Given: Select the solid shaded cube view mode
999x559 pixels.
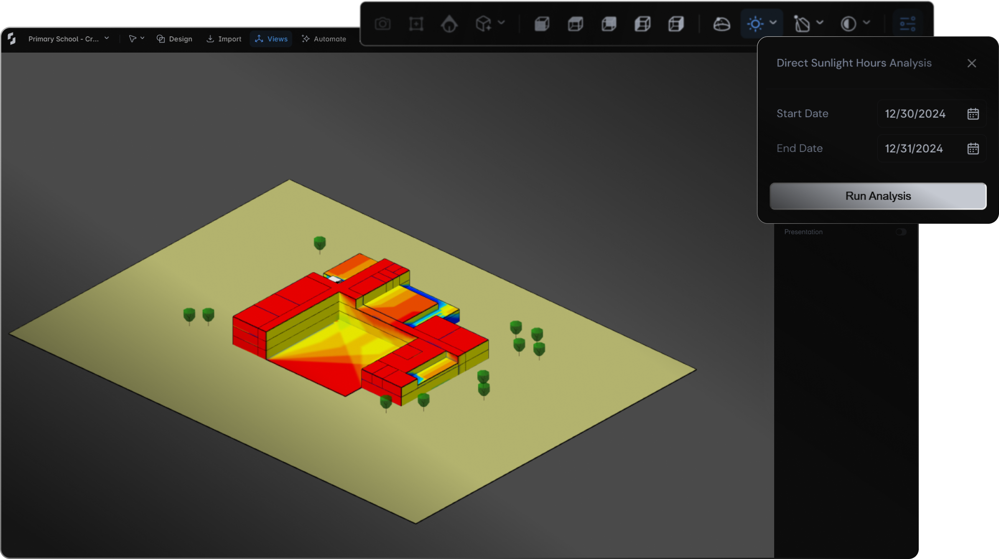Looking at the screenshot, I should tap(542, 24).
